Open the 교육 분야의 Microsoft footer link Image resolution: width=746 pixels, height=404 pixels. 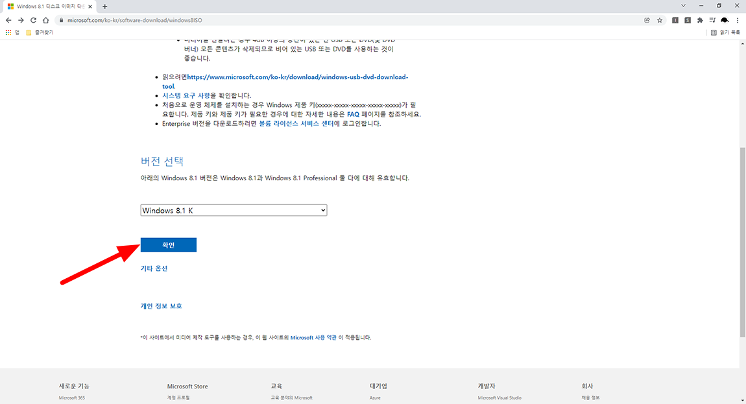pos(292,398)
